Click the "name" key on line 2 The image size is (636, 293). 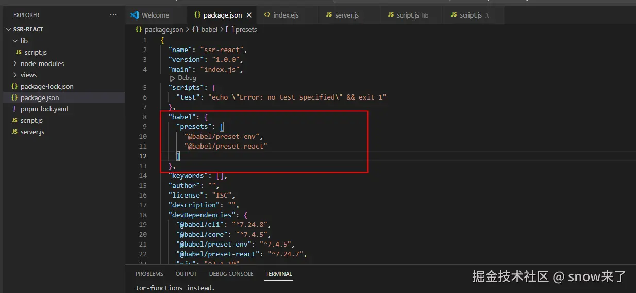(x=180, y=50)
